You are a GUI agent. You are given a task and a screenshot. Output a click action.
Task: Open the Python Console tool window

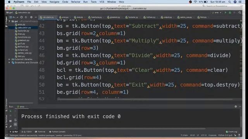tap(57, 132)
